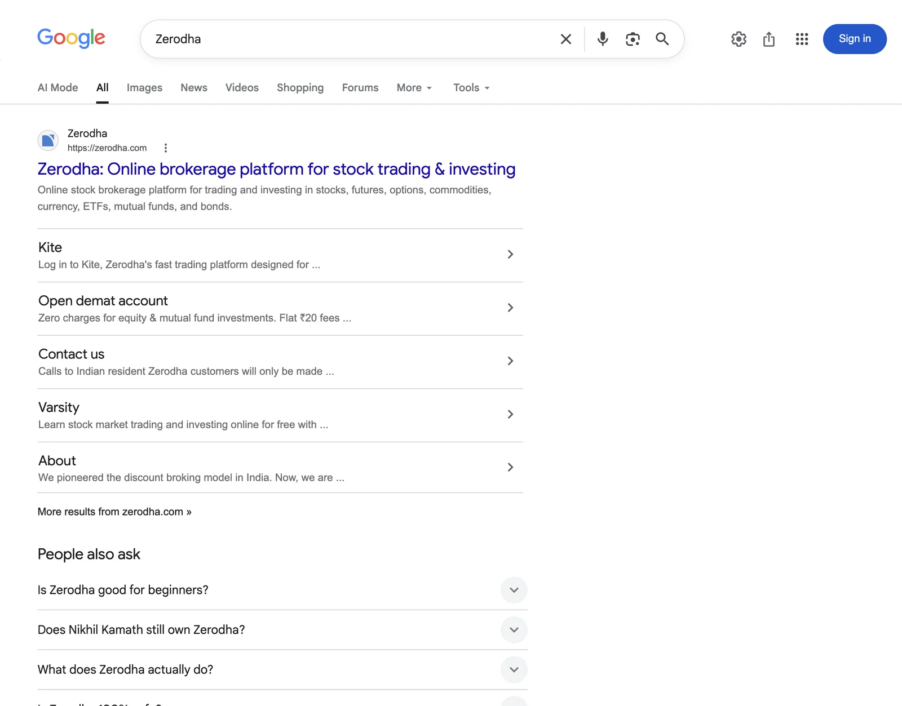Open the Tools dropdown

coord(471,87)
